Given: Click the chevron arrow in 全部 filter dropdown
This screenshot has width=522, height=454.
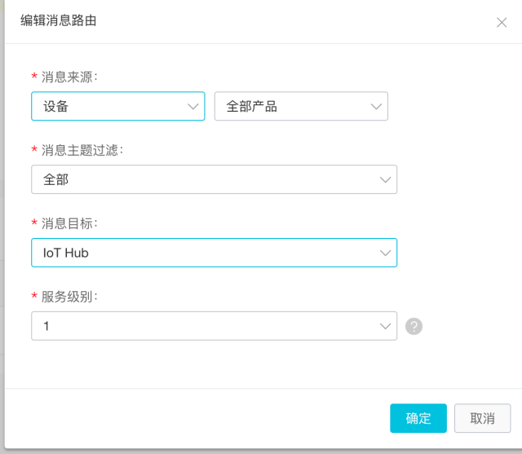Looking at the screenshot, I should (x=385, y=179).
